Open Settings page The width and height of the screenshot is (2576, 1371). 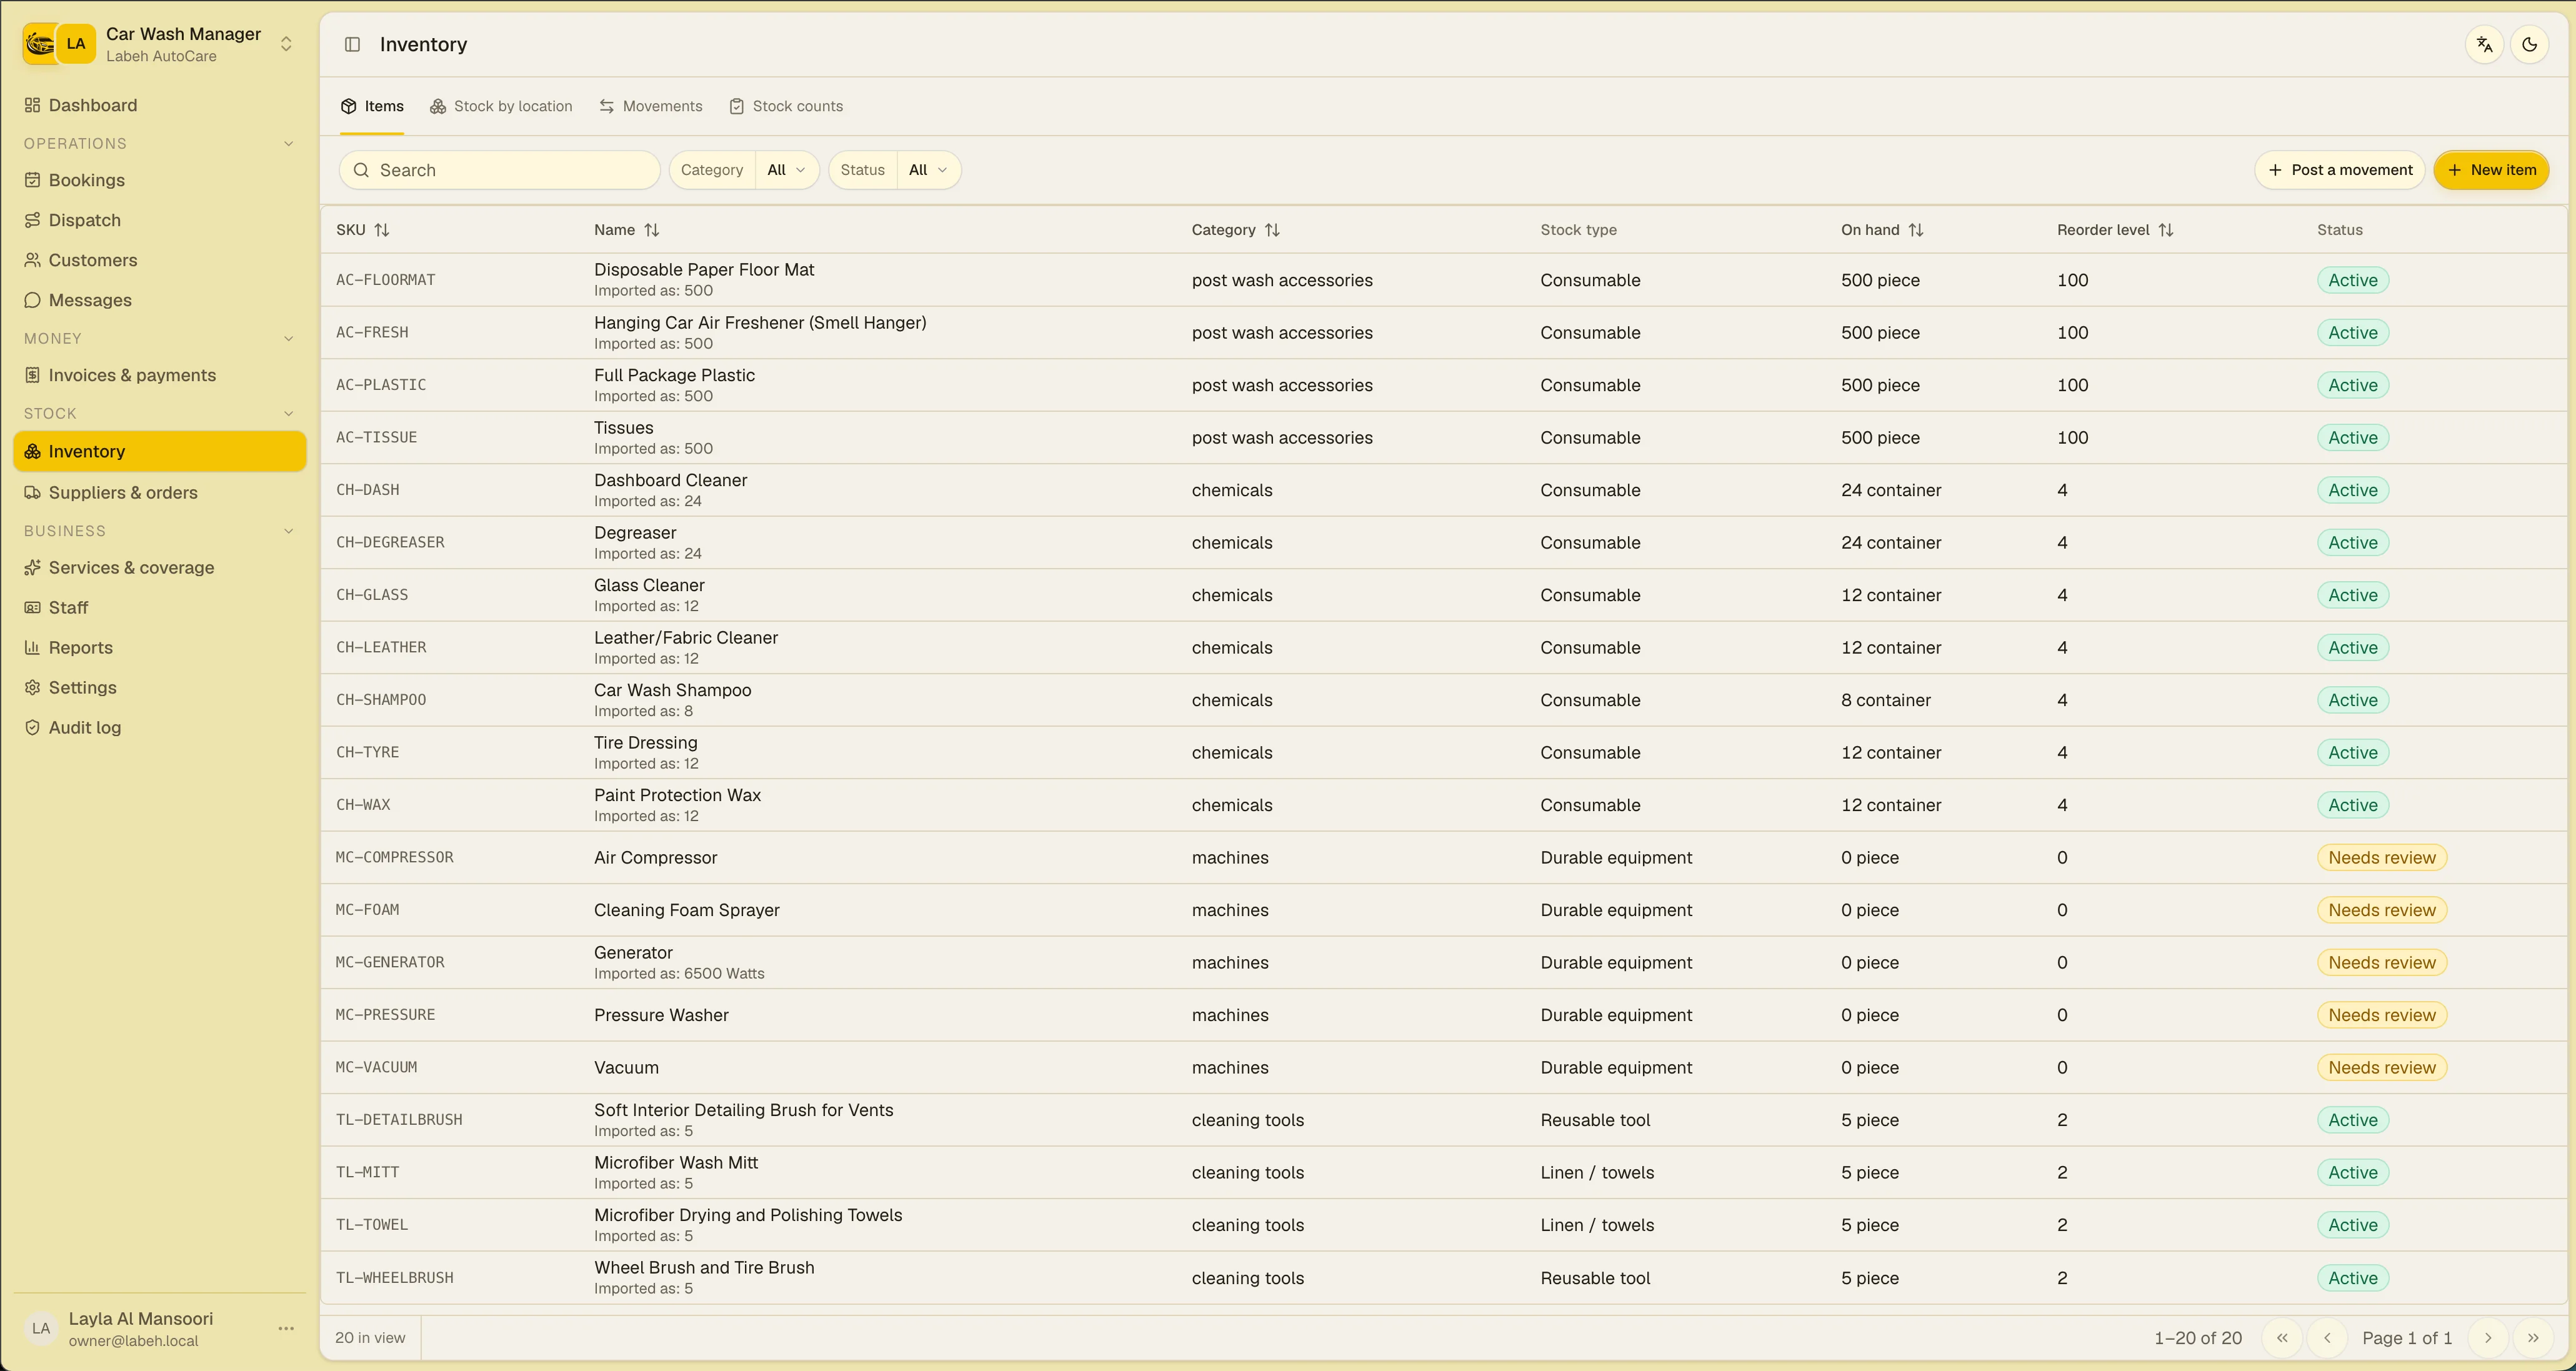(x=160, y=687)
